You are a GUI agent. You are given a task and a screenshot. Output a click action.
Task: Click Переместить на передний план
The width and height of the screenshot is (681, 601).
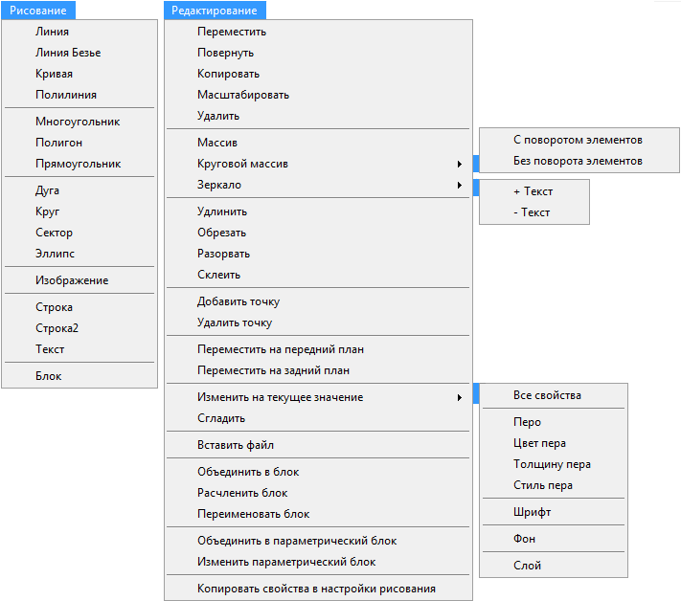[280, 349]
